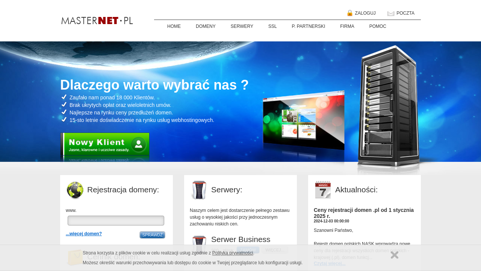
Task: Click the website screenshots banner image
Action: [x=304, y=120]
